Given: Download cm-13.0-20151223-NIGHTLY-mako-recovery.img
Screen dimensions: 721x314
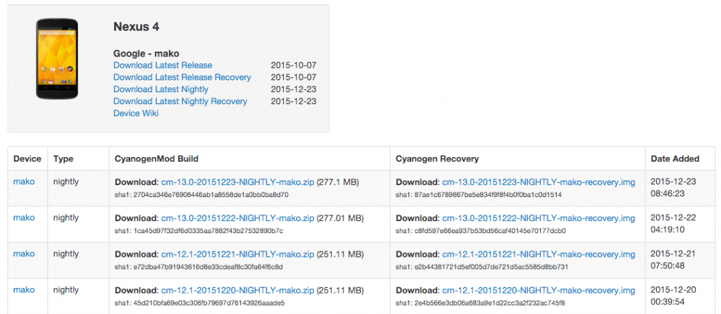Looking at the screenshot, I should tap(539, 182).
